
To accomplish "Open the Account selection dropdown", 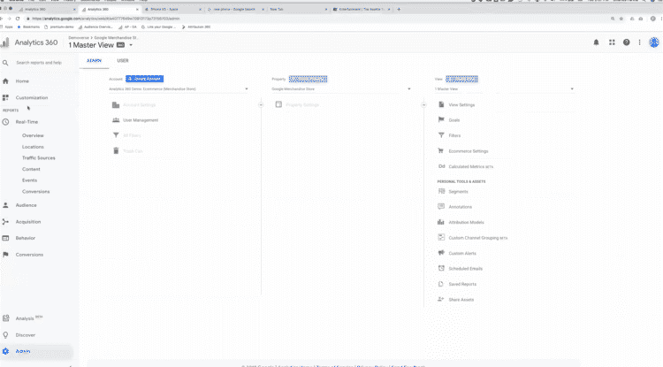I will point(179,89).
